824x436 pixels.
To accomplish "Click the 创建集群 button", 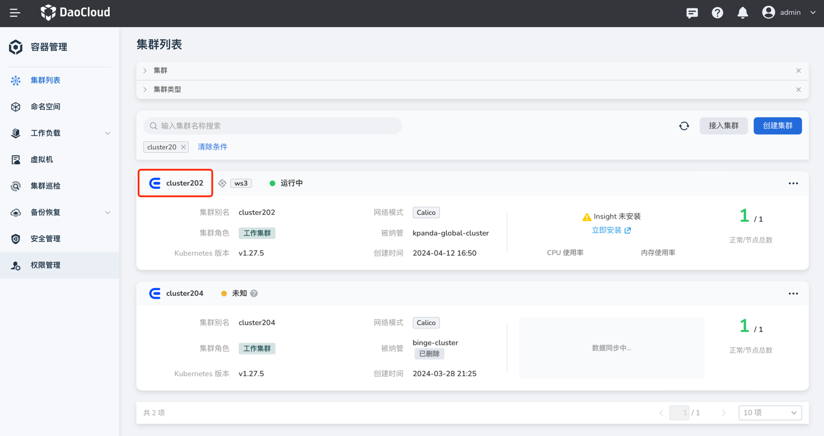I will pos(777,126).
